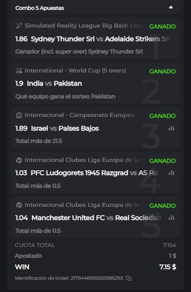Click the WIN amount 7.15 $
191x292 pixels.
tap(168, 267)
